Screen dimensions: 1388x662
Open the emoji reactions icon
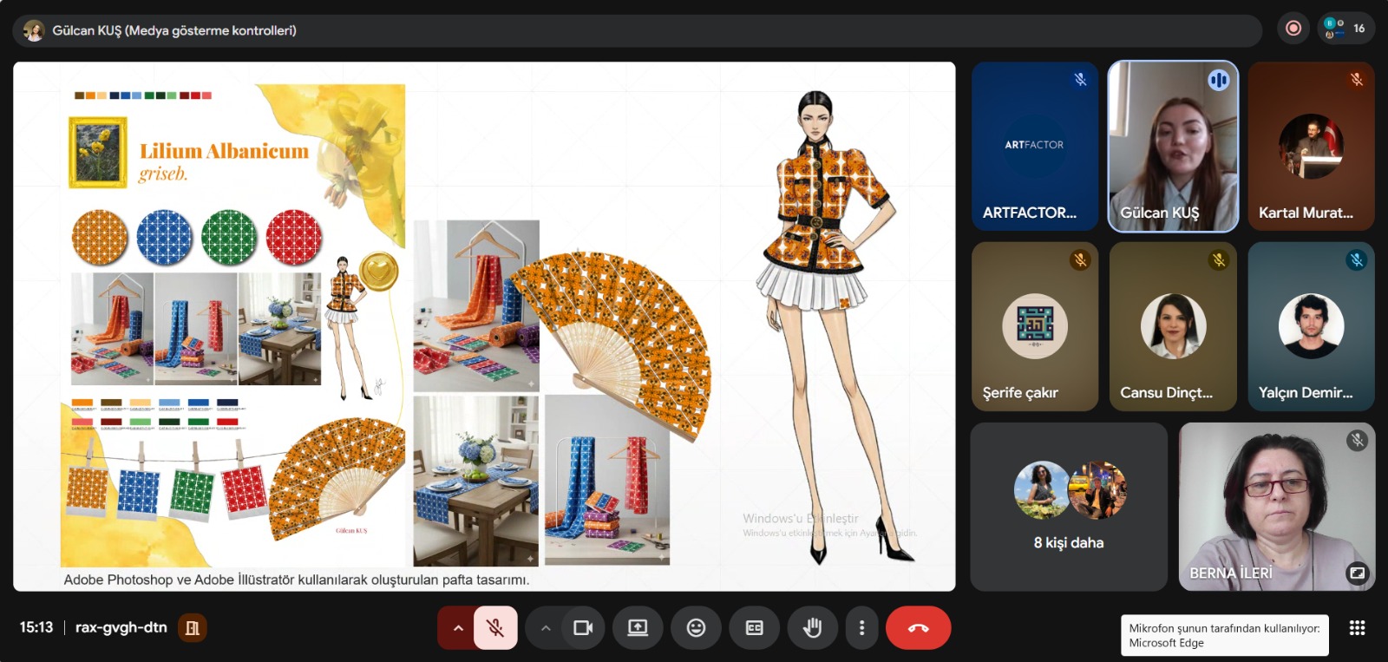[696, 627]
